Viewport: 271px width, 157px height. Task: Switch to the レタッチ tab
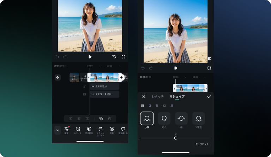pyautogui.click(x=158, y=96)
